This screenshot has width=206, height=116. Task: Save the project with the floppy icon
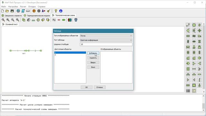[x=12, y=11]
